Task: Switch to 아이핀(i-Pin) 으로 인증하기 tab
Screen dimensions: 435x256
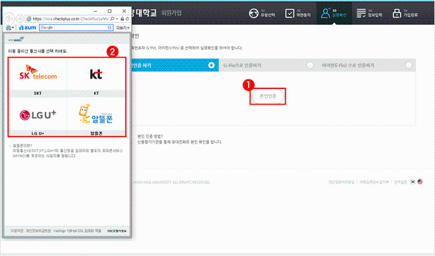Action: (366, 65)
